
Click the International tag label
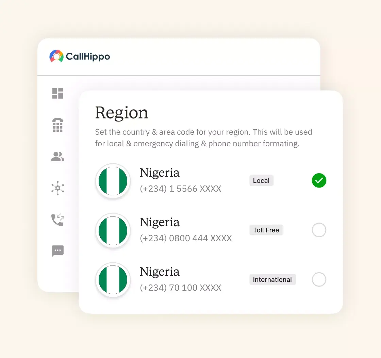pos(272,279)
